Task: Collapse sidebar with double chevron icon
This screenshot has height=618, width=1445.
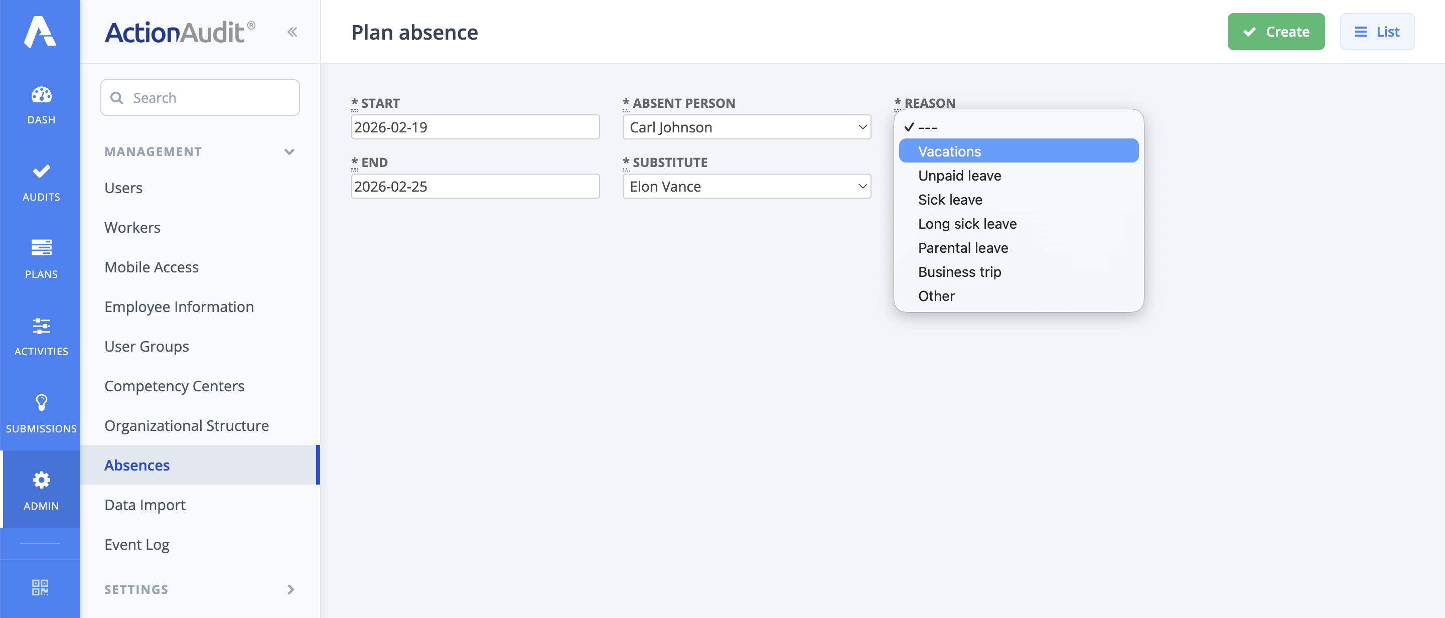Action: pyautogui.click(x=292, y=32)
